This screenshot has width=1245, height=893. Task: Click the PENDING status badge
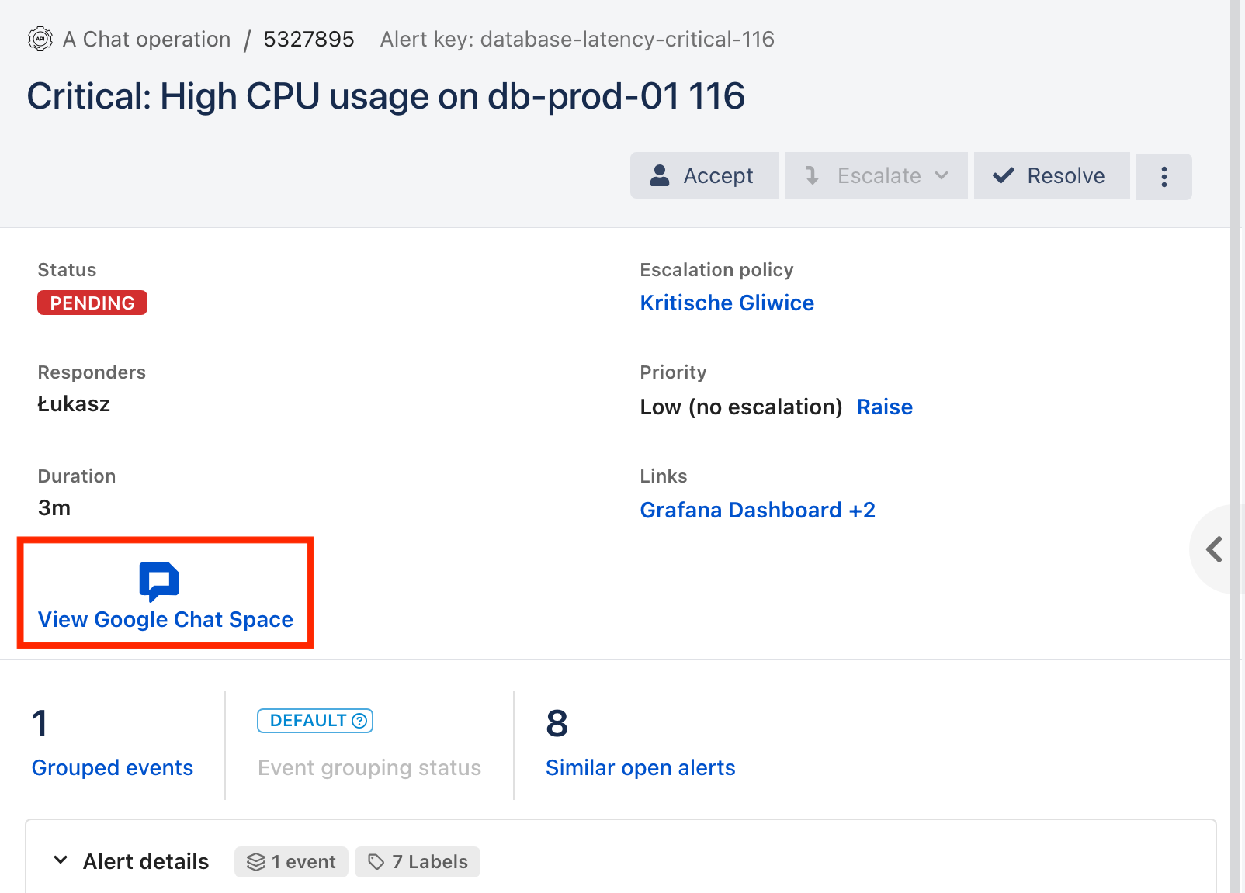click(92, 303)
